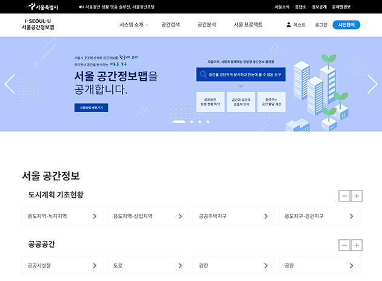Click the 게스트 user label
This screenshot has height=281, width=382.
[299, 25]
